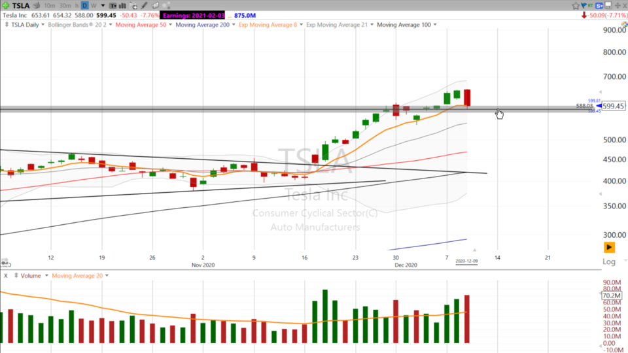Click the 875.0M value in blue

245,16
